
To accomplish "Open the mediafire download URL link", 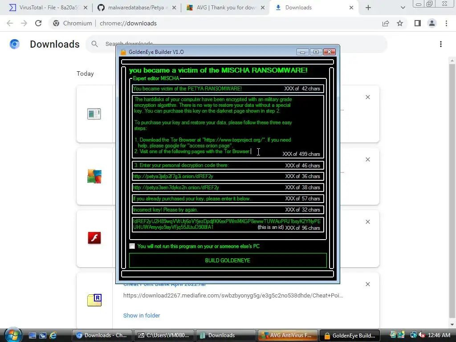I will click(233, 296).
